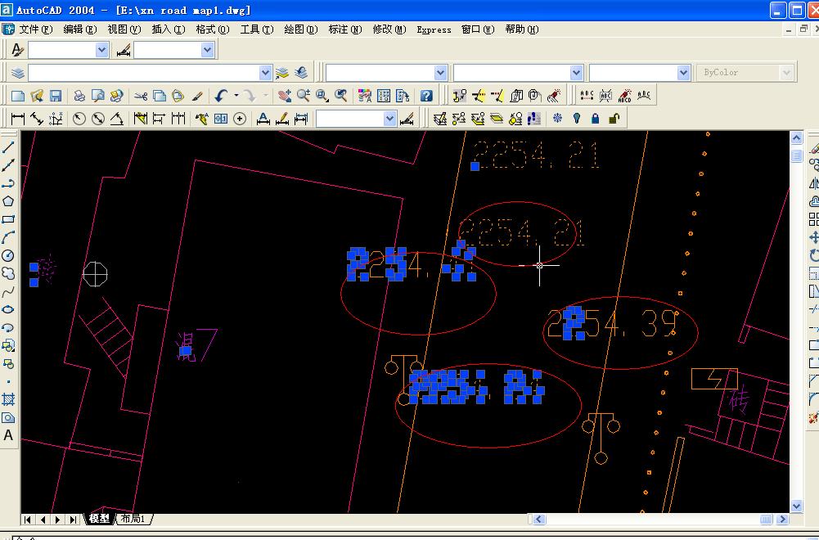
Task: Select the Circle draw tool
Action: coord(8,255)
